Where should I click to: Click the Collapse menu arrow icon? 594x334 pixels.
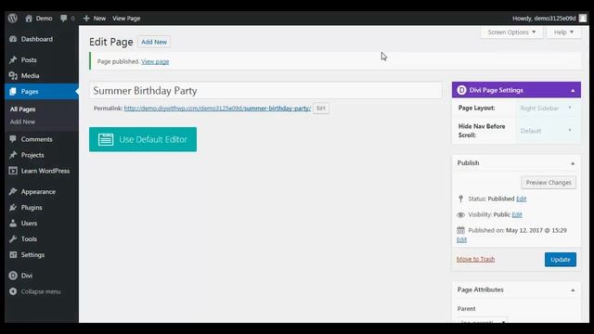tap(13, 291)
